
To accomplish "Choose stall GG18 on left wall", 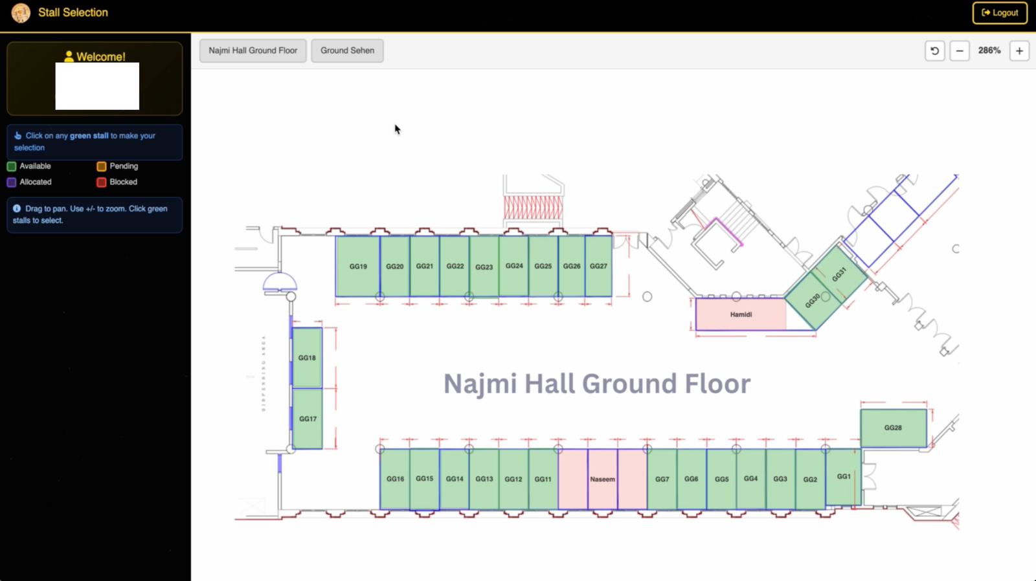I will click(x=307, y=358).
